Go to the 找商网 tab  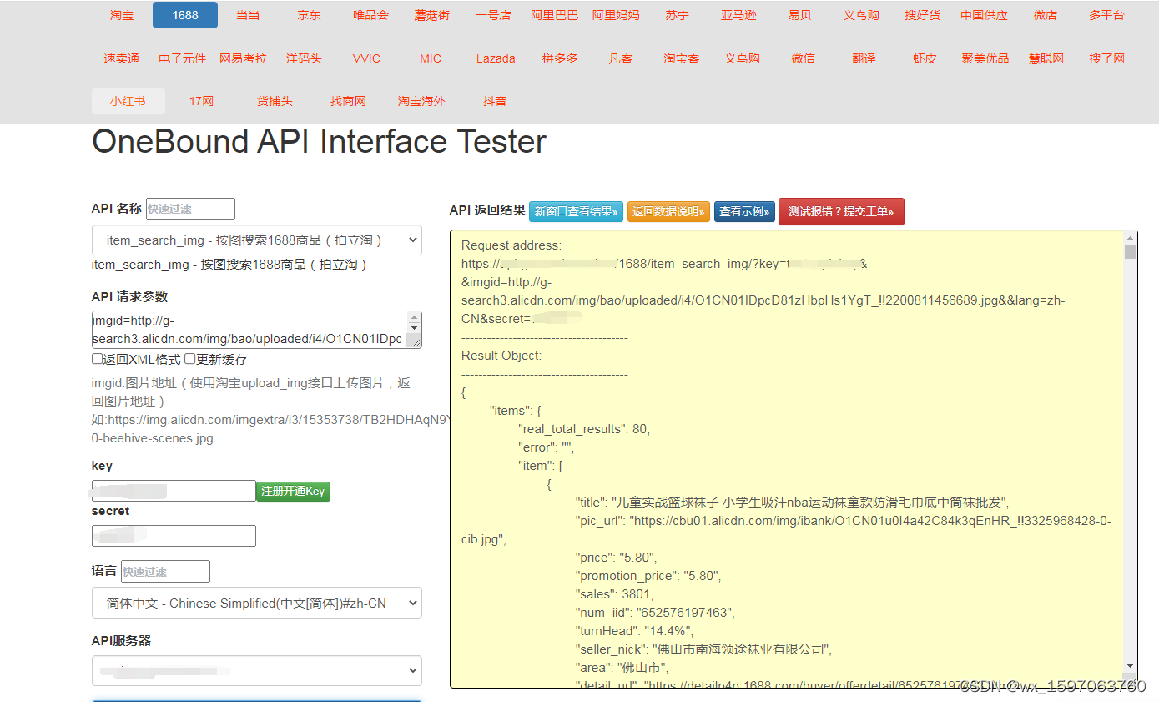pyautogui.click(x=348, y=101)
